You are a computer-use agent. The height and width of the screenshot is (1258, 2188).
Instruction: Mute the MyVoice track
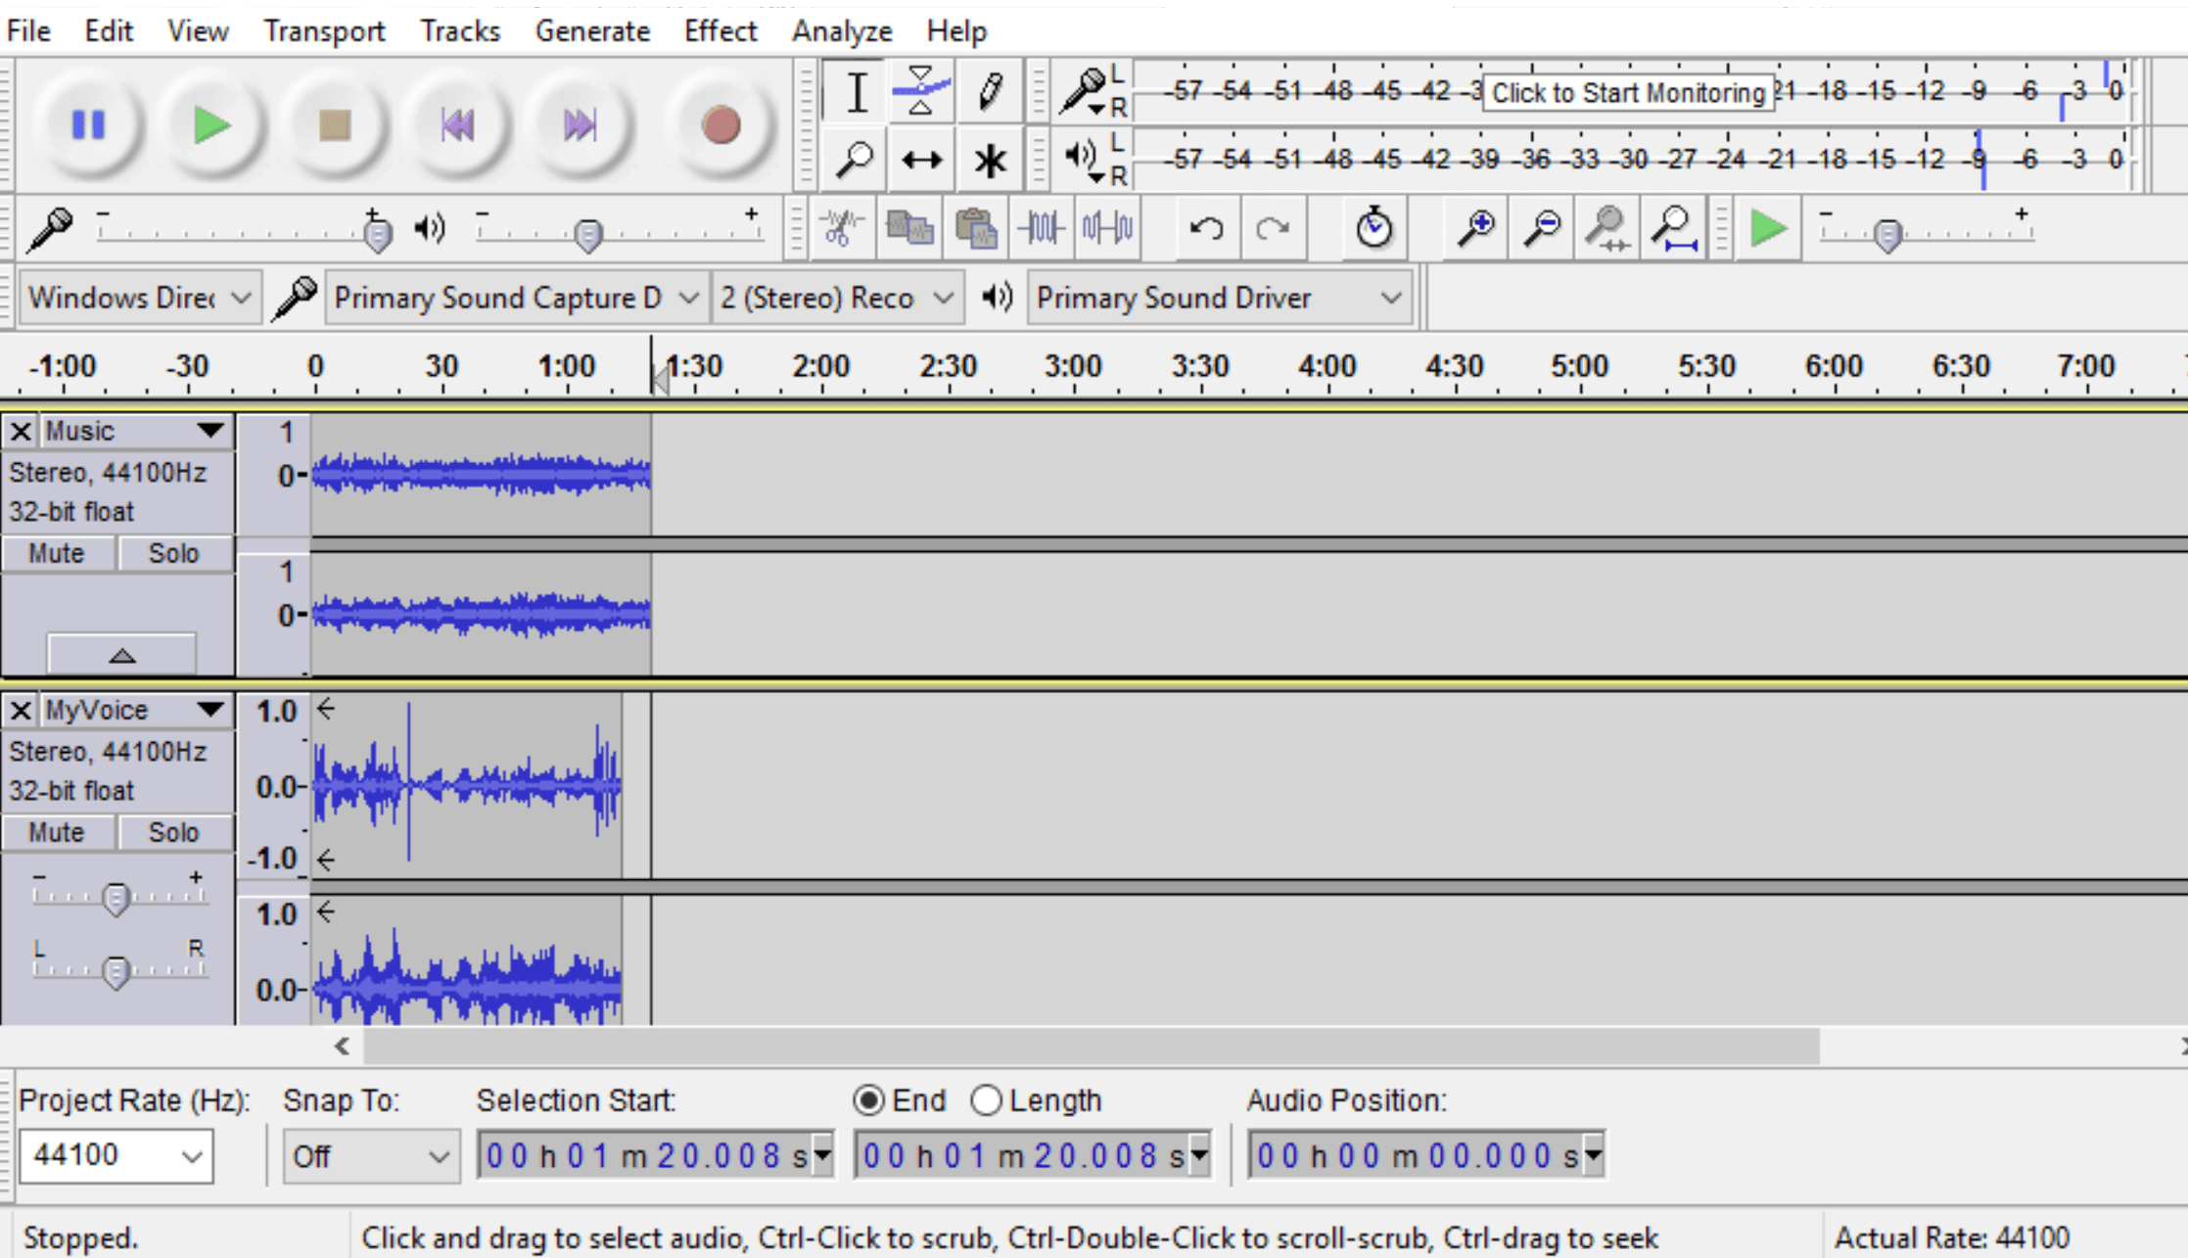tap(57, 832)
